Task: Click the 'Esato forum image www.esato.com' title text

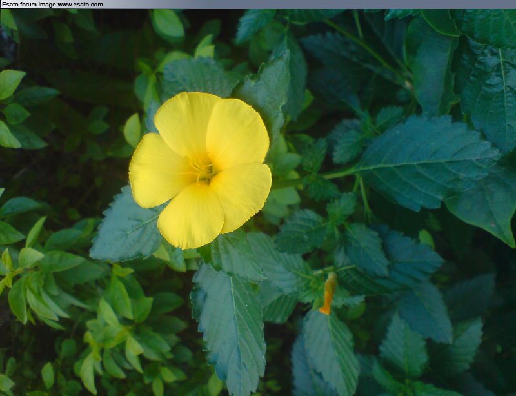Action: point(52,5)
